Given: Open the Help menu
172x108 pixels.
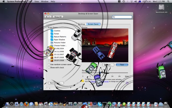Looking at the screenshot, I should 53,1.
